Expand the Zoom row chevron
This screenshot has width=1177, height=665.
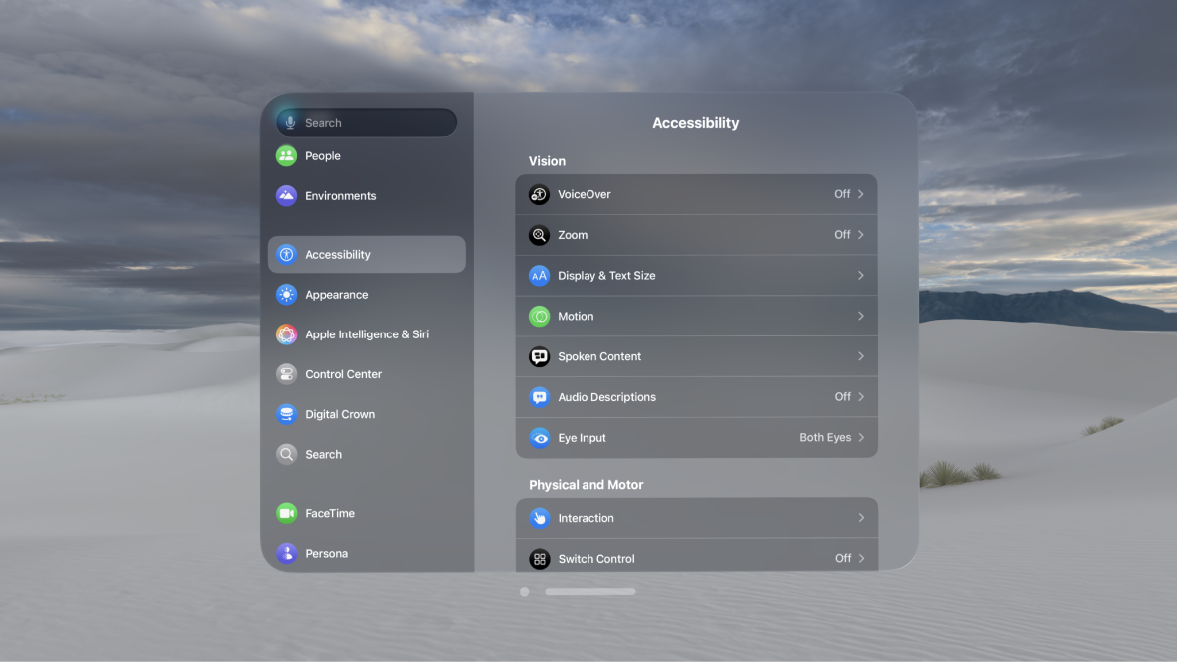(861, 235)
